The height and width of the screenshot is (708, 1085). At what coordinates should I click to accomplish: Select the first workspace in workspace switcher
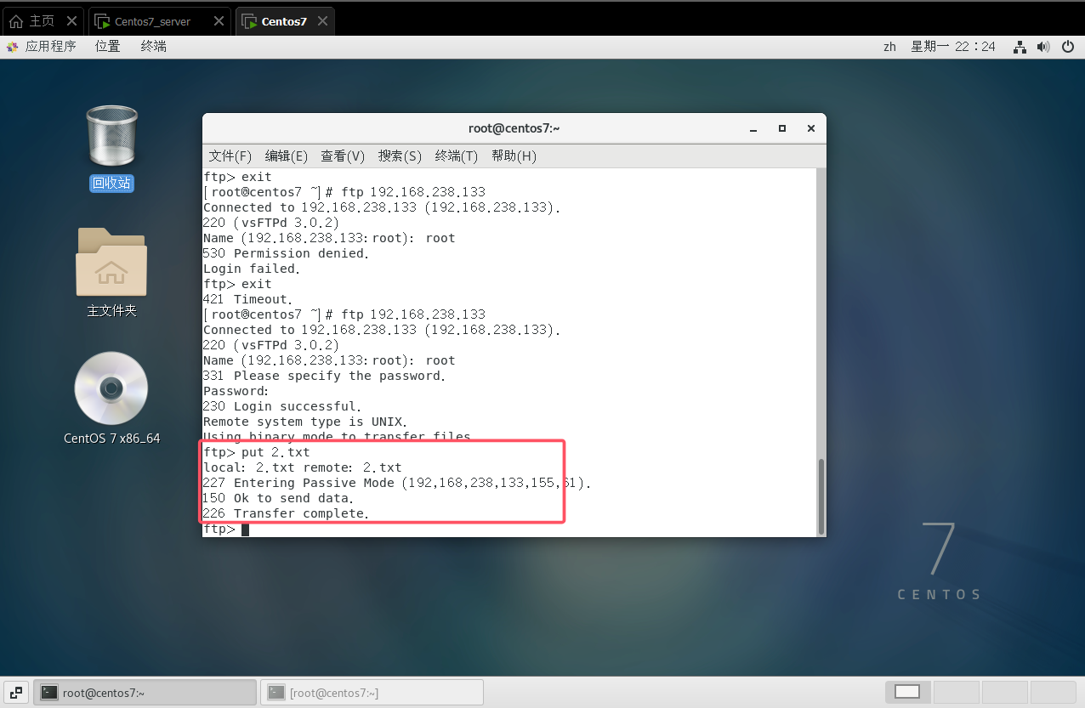[907, 692]
